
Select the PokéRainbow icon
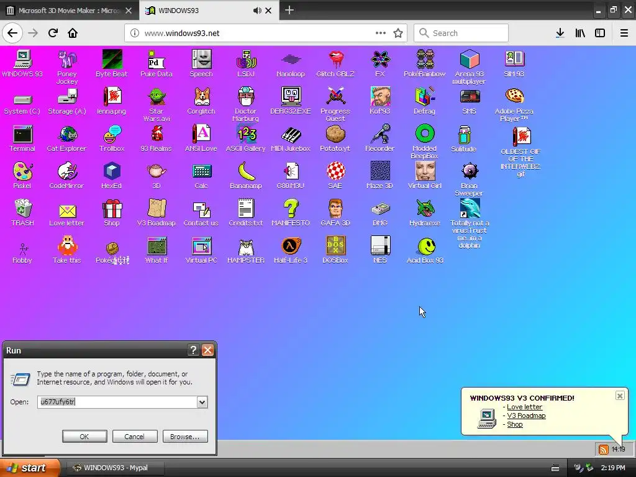pos(425,60)
